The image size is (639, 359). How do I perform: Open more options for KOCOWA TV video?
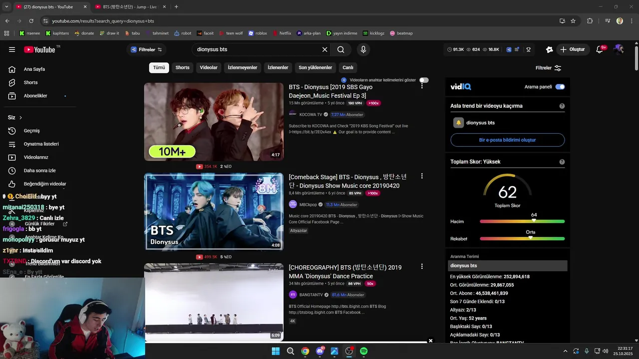point(422,86)
